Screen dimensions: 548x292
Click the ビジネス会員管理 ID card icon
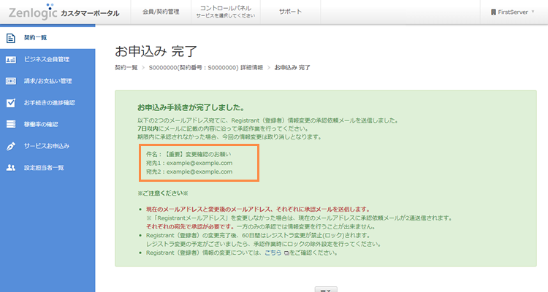(11, 60)
